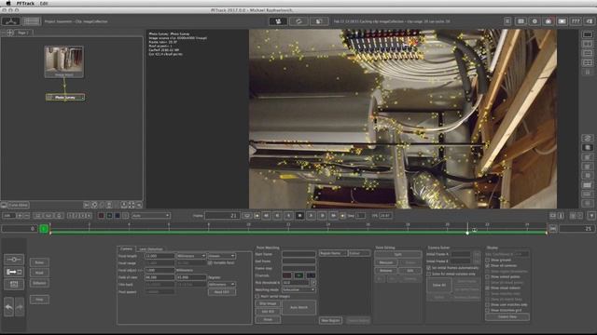597x335 pixels.
Task: Click the Solve All button
Action: coord(439,285)
